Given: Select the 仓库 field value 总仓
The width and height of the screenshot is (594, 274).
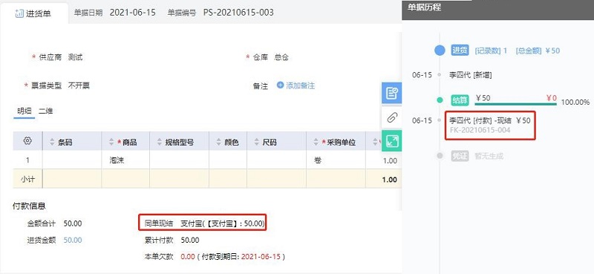Looking at the screenshot, I should tap(281, 57).
